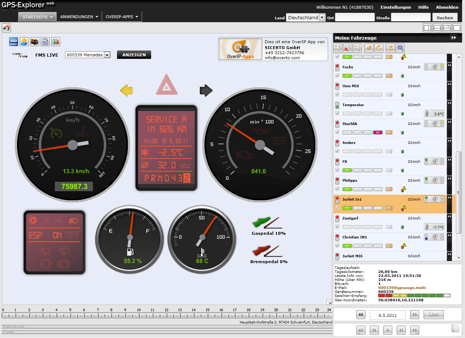Image resolution: width=465 pixels, height=338 pixels.
Task: Click the truck icon in app toolbar
Action: 35,41
